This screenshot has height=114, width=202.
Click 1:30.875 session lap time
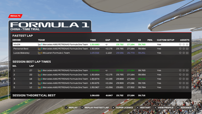(x=94, y=83)
